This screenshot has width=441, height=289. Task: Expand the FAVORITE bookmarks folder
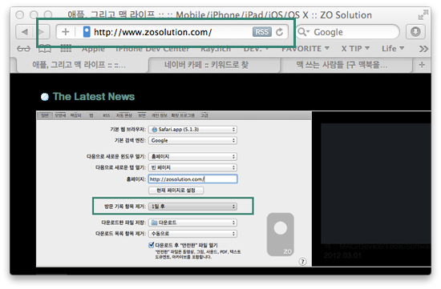pos(305,49)
